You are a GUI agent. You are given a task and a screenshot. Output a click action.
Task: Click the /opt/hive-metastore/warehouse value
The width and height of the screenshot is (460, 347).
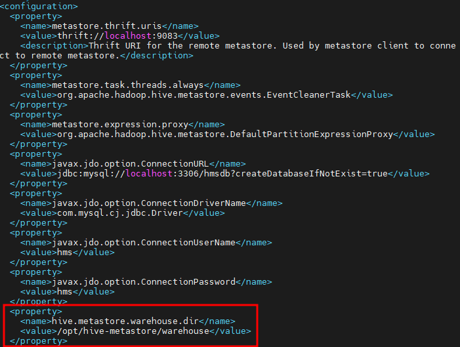click(x=133, y=331)
